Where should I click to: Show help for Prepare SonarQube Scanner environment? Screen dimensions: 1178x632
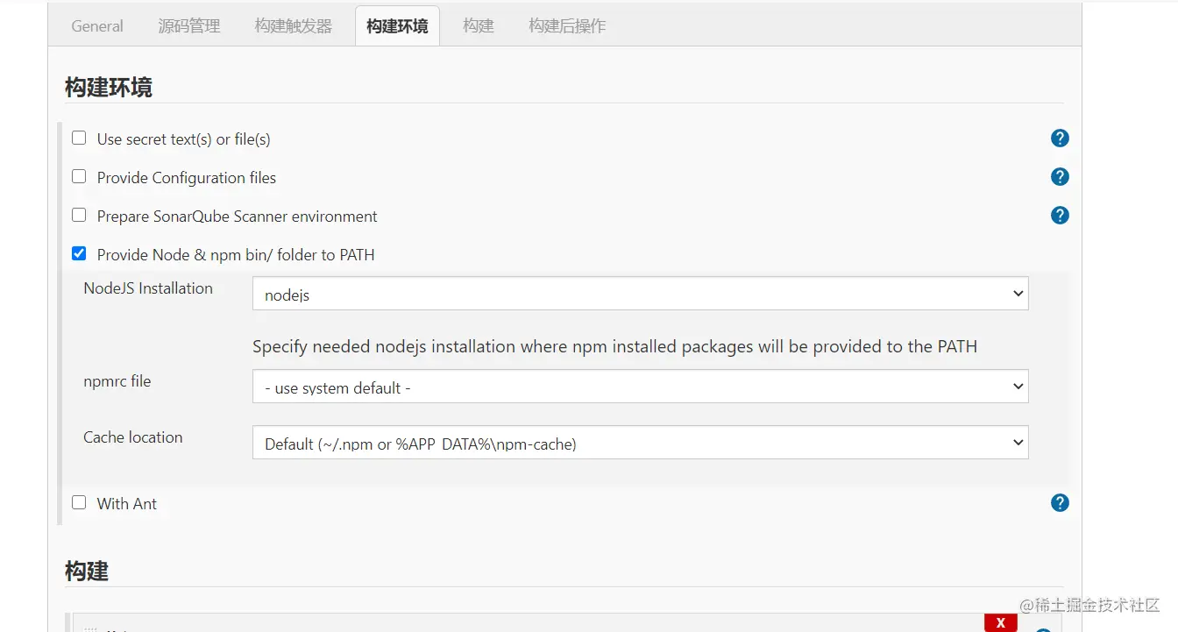click(x=1060, y=216)
